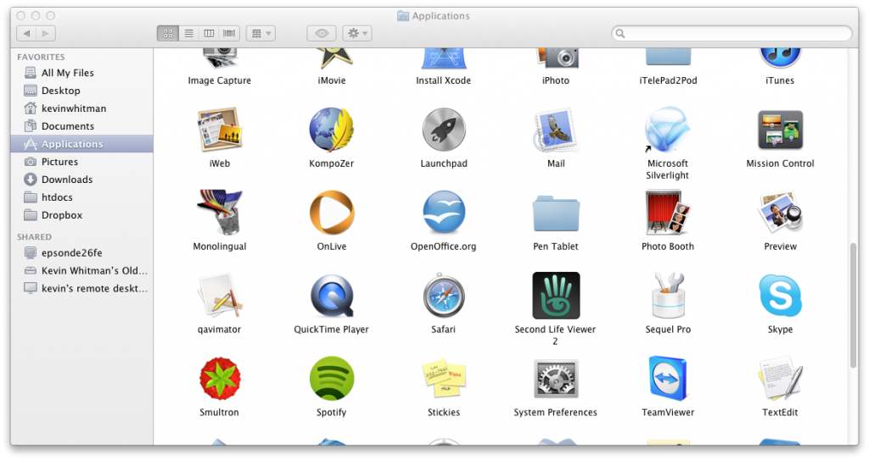
Task: Open Pictures in the sidebar
Action: (82, 161)
